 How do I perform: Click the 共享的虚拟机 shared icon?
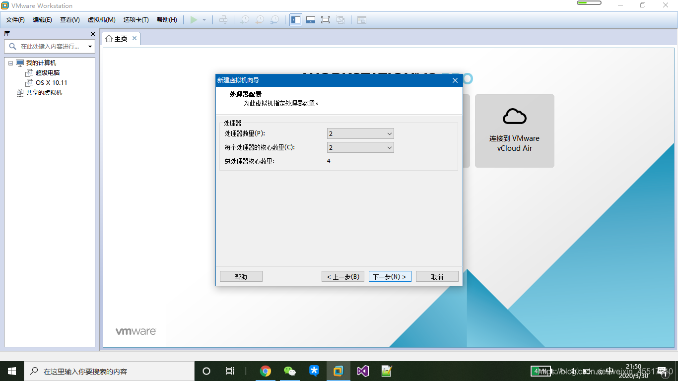(20, 93)
